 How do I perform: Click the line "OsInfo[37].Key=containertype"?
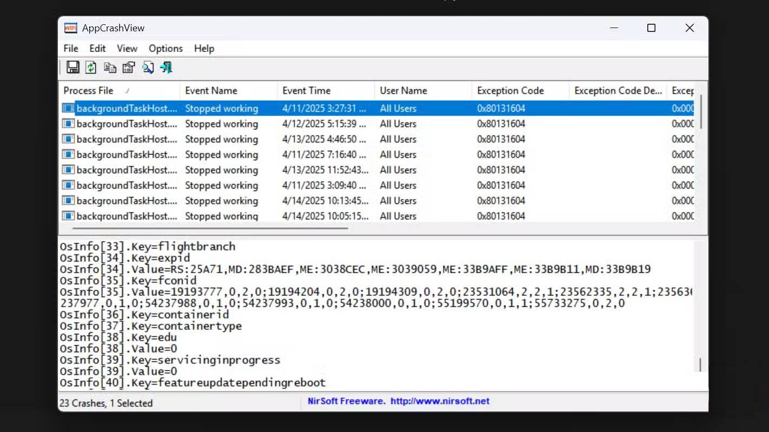point(151,326)
